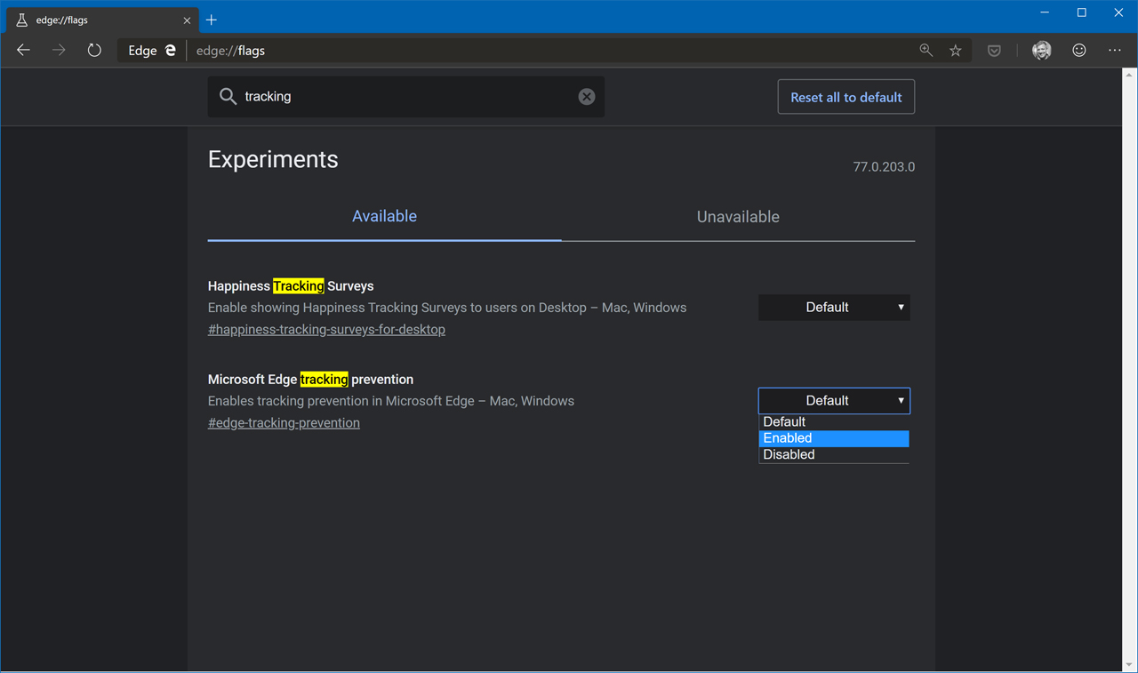Open a new tab with plus button
The image size is (1138, 673).
pyautogui.click(x=212, y=20)
